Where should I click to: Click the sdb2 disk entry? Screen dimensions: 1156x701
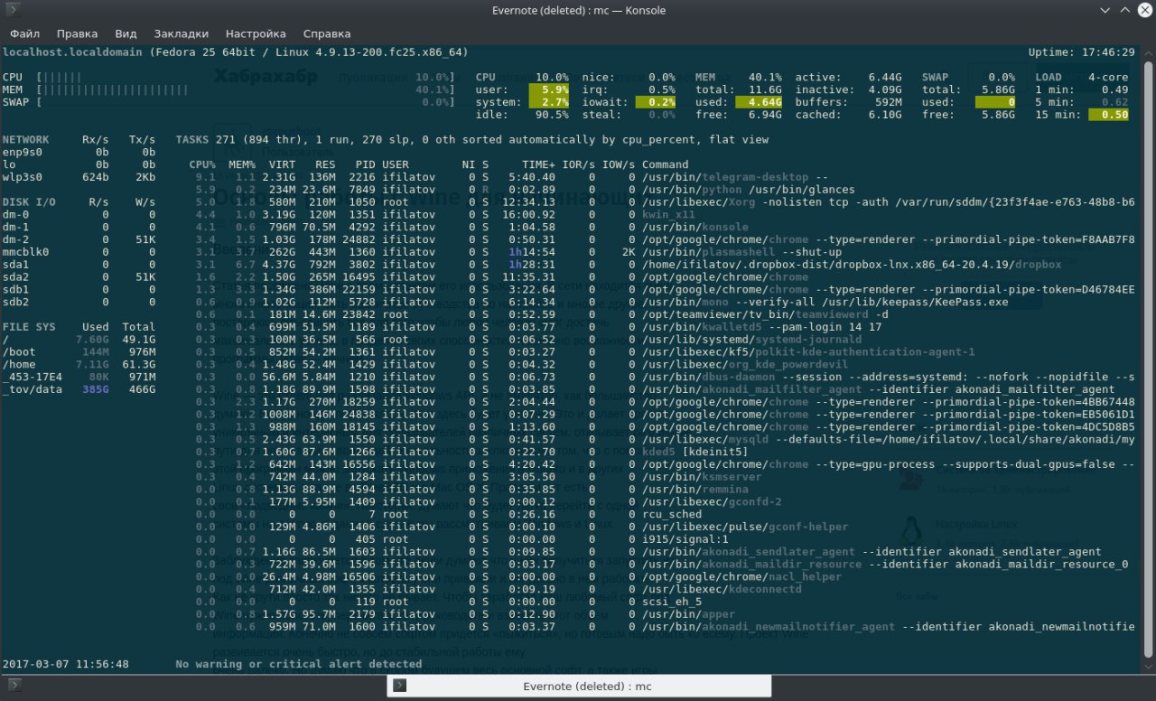[x=17, y=303]
